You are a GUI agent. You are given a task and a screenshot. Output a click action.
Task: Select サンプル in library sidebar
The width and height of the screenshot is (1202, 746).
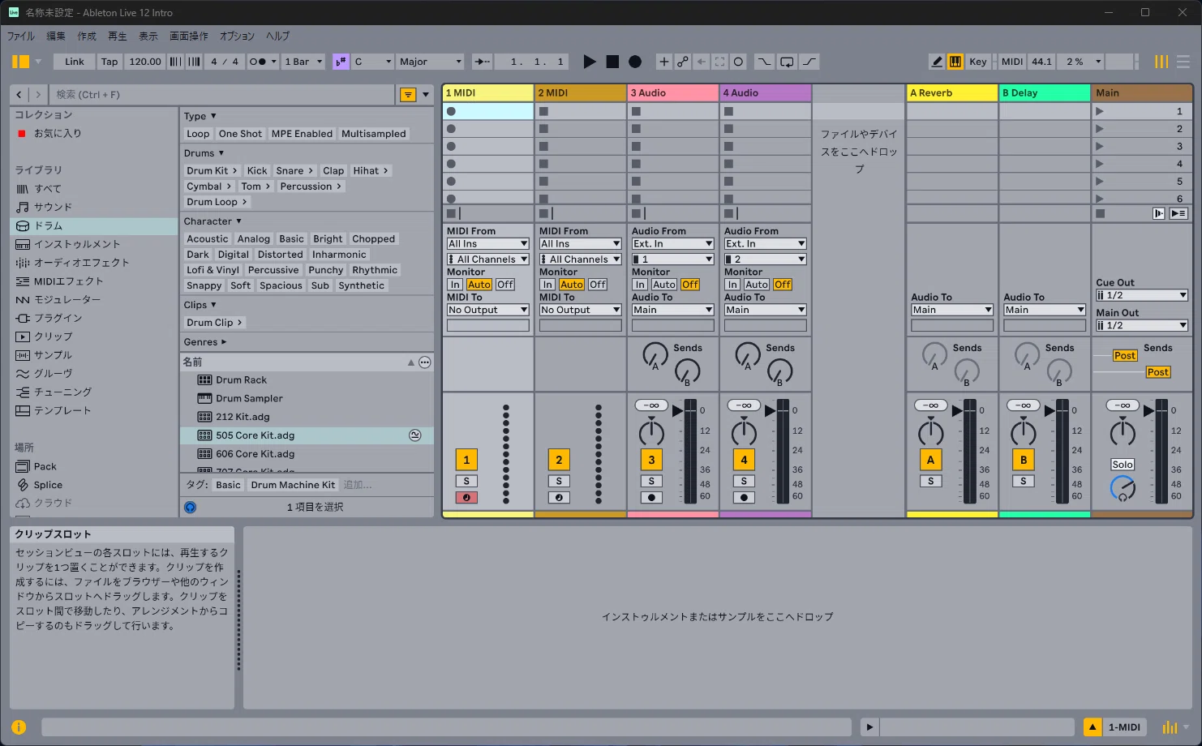[93, 355]
